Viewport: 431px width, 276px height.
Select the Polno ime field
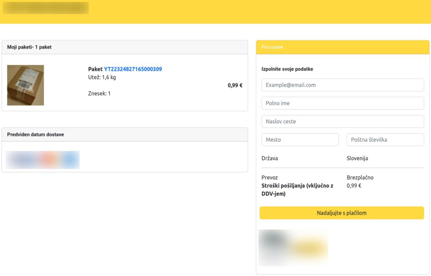click(342, 103)
